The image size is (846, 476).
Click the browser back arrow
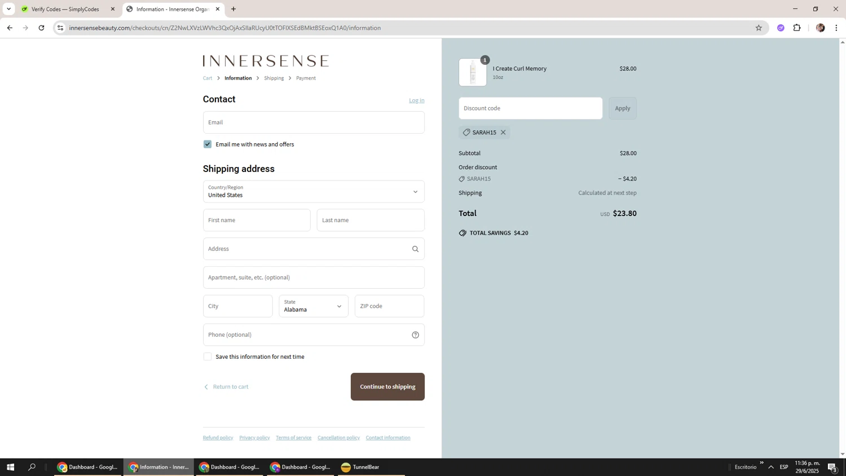click(10, 28)
